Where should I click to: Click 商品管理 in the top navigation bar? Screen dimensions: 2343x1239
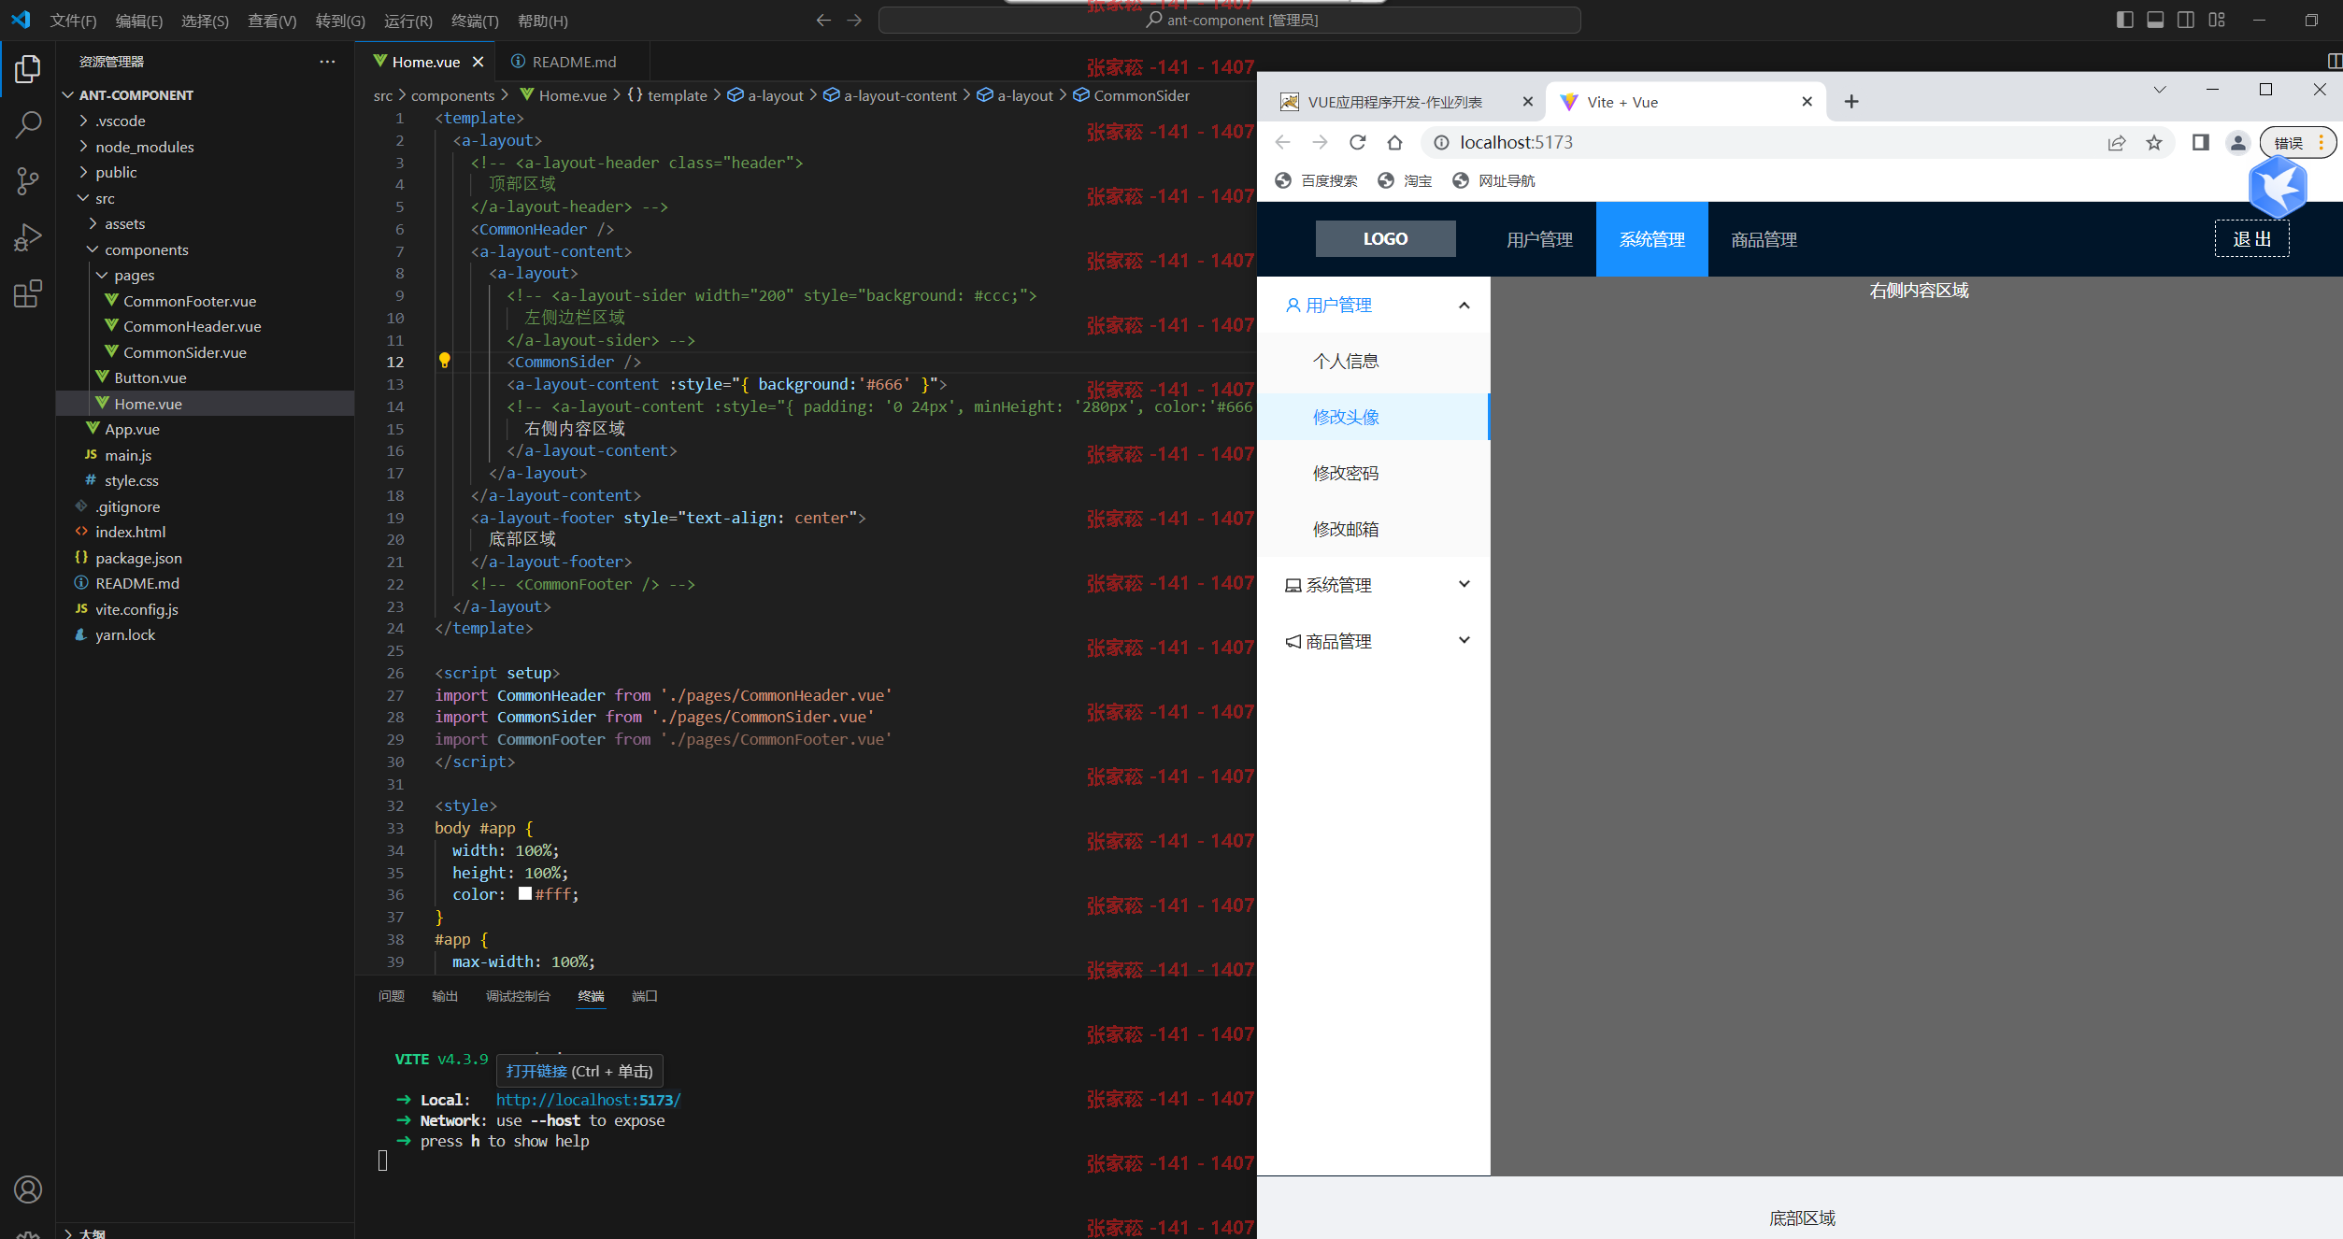pos(1764,239)
